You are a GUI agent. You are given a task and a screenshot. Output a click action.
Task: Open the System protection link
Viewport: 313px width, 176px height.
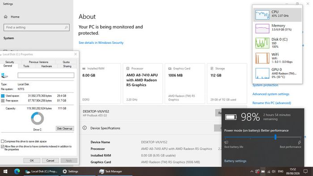[x=265, y=85]
